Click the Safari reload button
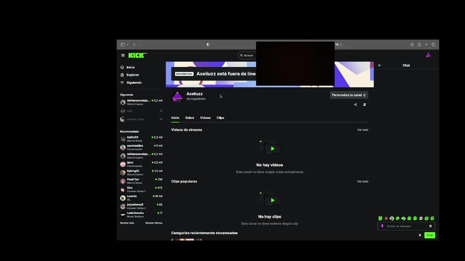 341,45
